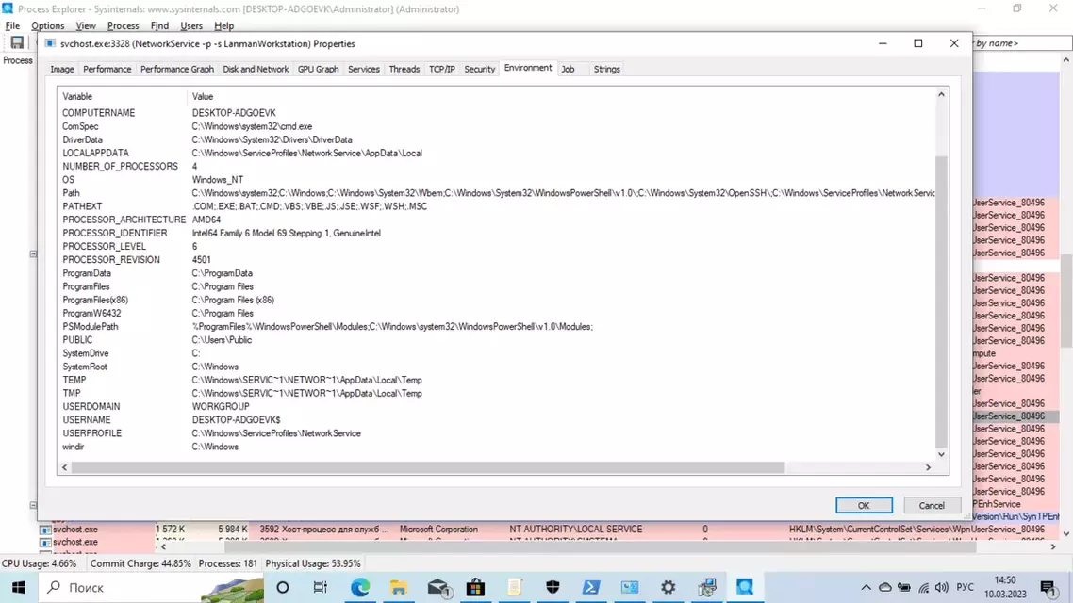Click the environment list horizontal scrollbar thumb

pos(428,467)
